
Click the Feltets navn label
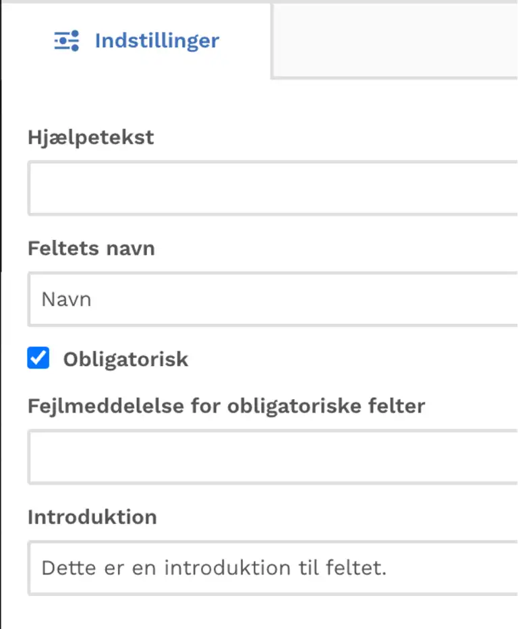pyautogui.click(x=91, y=248)
